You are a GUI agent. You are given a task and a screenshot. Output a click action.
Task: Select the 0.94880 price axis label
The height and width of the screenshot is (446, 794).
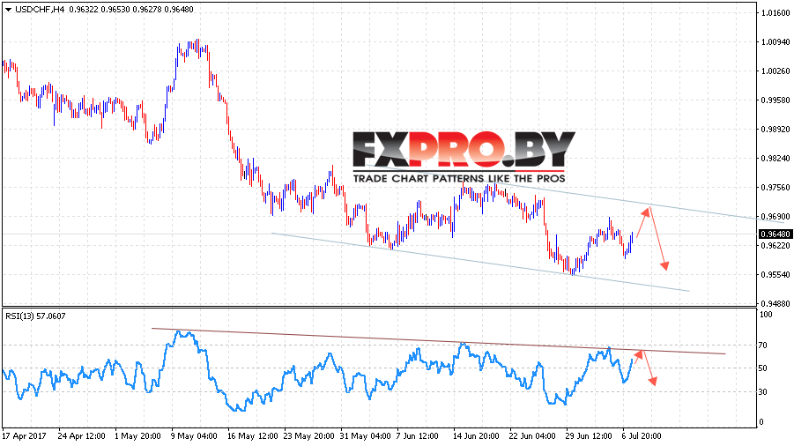click(x=775, y=304)
